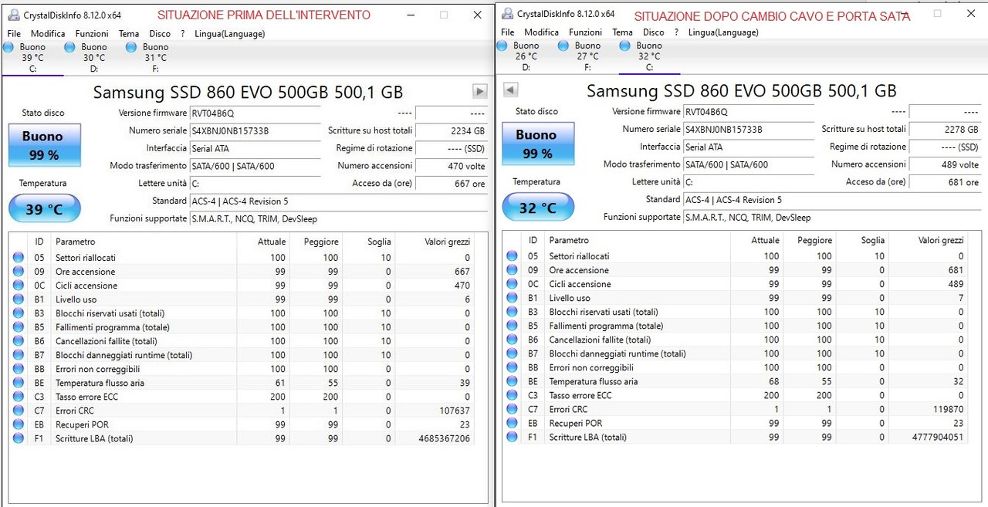Click status icon of Livello uso, right window
This screenshot has height=507, width=988.
[x=512, y=298]
